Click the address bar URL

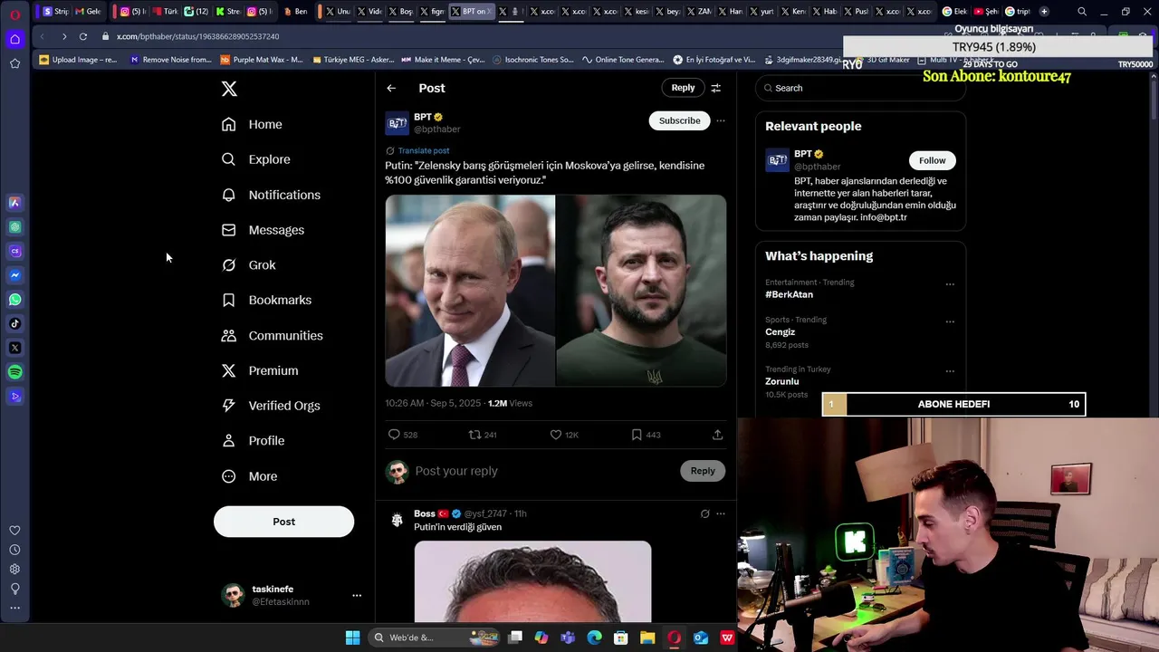pos(197,36)
